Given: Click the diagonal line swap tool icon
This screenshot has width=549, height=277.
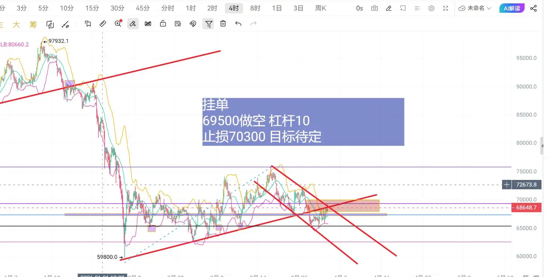Looking at the screenshot, I should tap(65, 24).
